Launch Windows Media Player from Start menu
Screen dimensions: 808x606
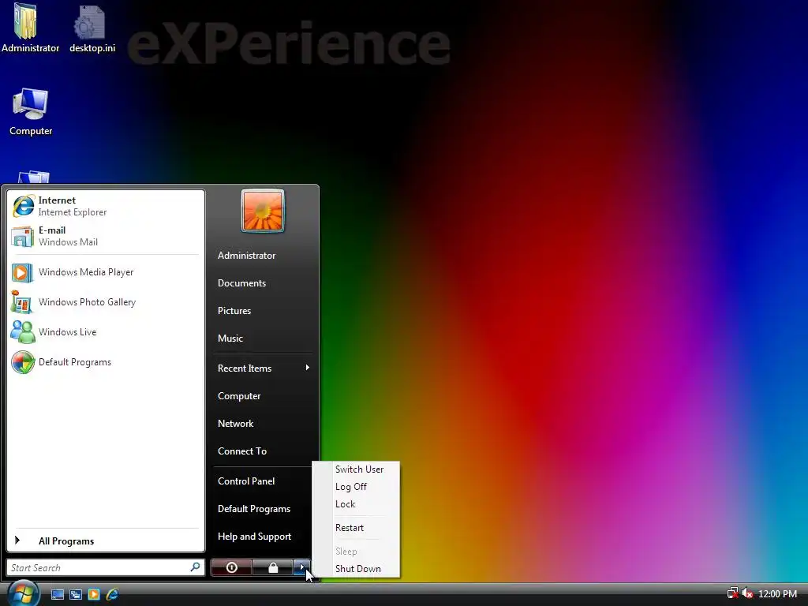pos(105,272)
